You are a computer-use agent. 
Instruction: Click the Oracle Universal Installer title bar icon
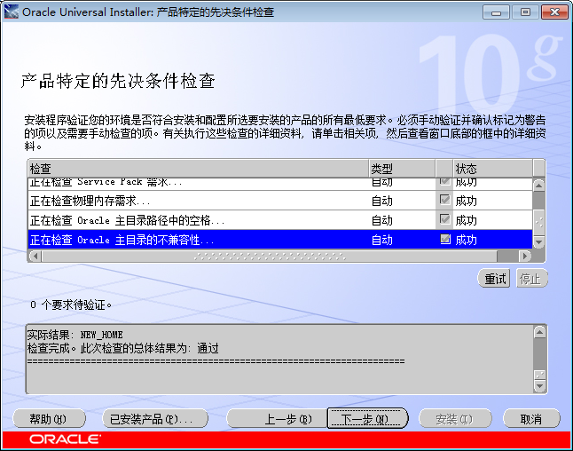[x=11, y=12]
